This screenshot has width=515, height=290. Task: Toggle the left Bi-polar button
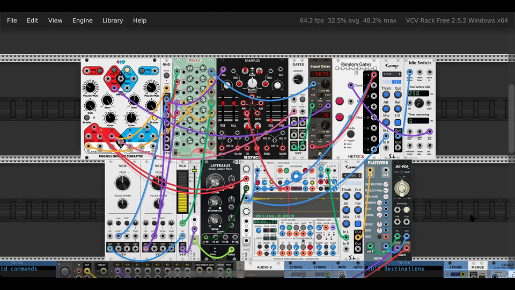[87, 118]
